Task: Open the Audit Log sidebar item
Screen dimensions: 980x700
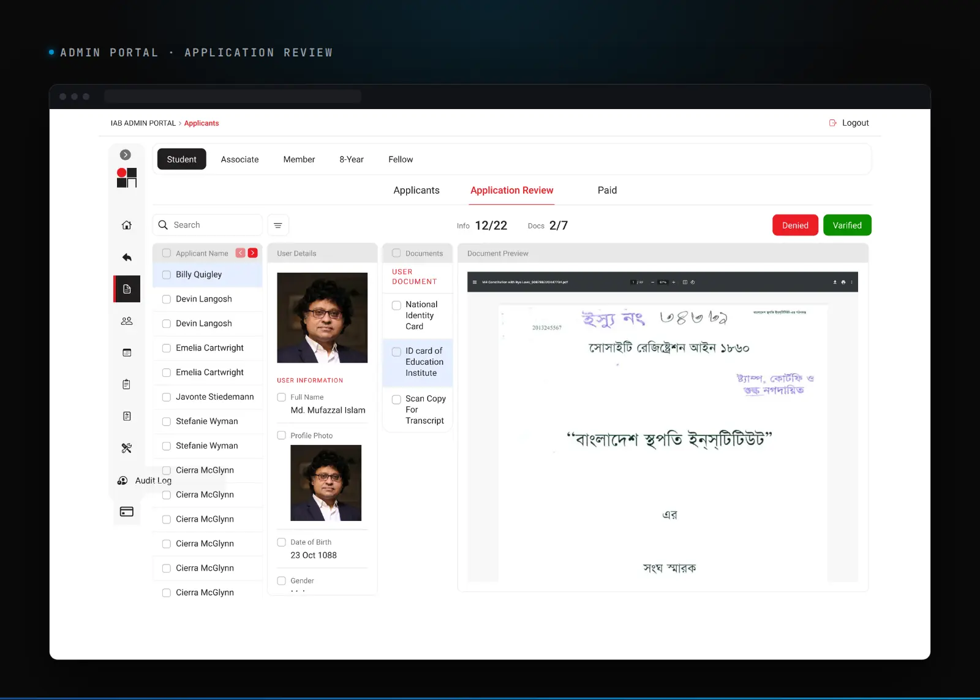Action: click(x=145, y=481)
